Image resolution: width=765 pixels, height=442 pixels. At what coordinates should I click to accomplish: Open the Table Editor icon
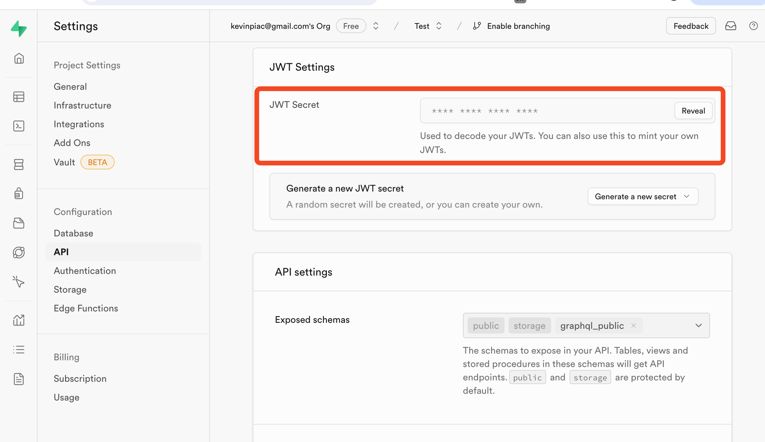[19, 97]
